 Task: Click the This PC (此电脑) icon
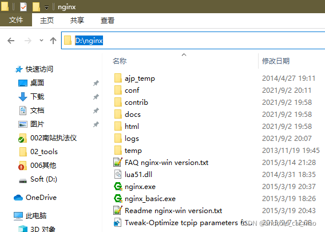[x=18, y=216]
